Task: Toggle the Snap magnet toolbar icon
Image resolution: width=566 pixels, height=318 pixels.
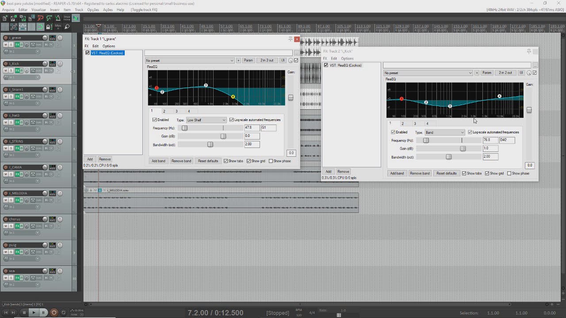Action: [40, 27]
